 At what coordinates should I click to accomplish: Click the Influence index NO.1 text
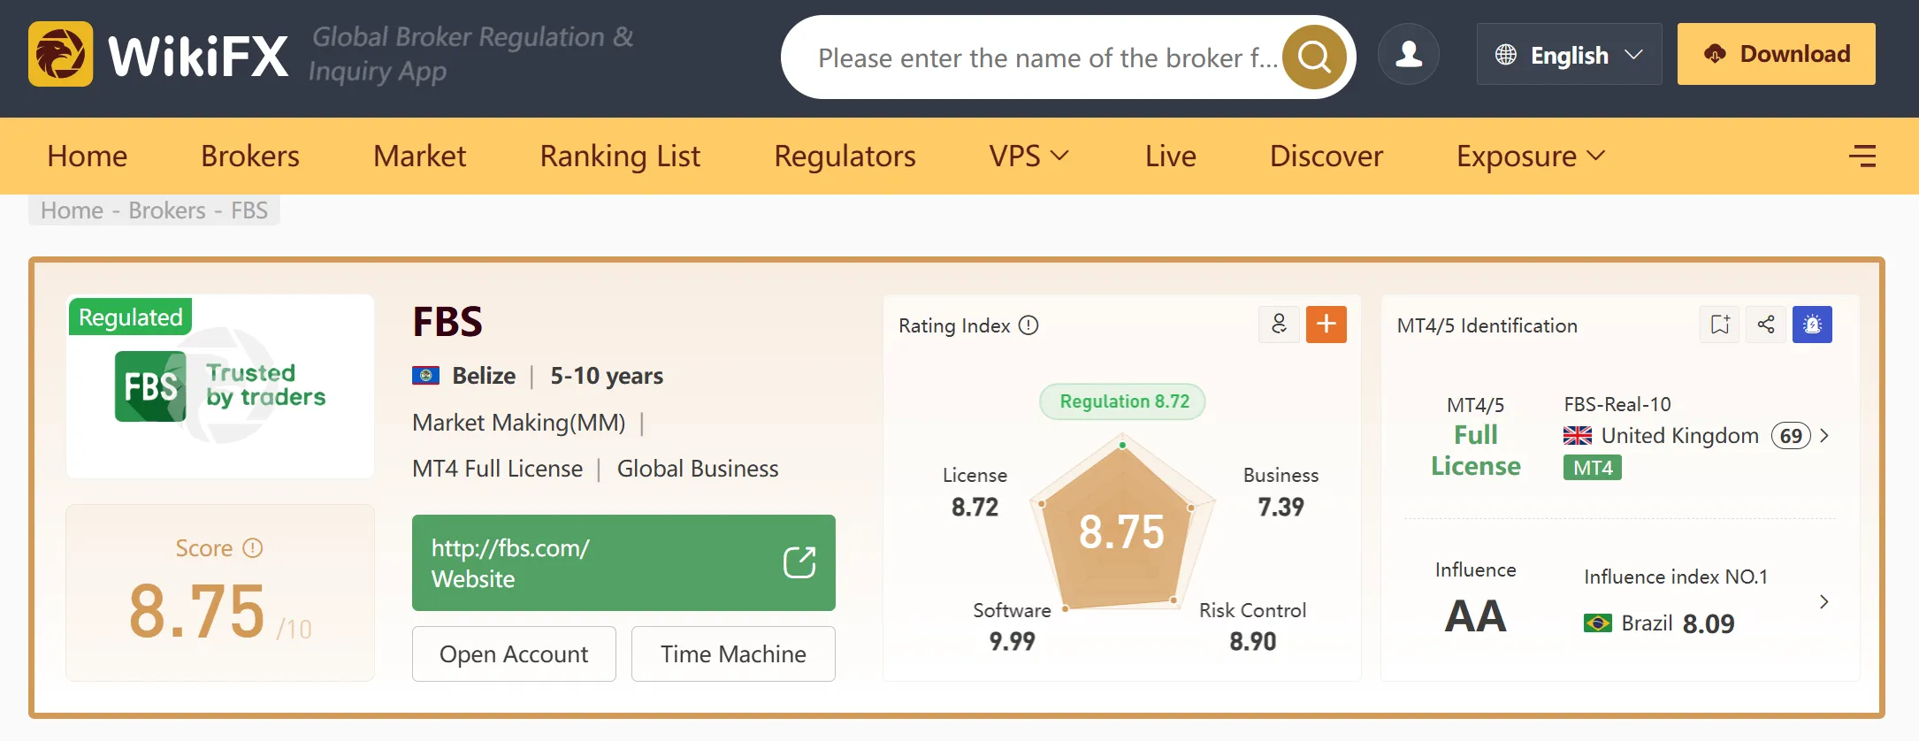[x=1676, y=577]
